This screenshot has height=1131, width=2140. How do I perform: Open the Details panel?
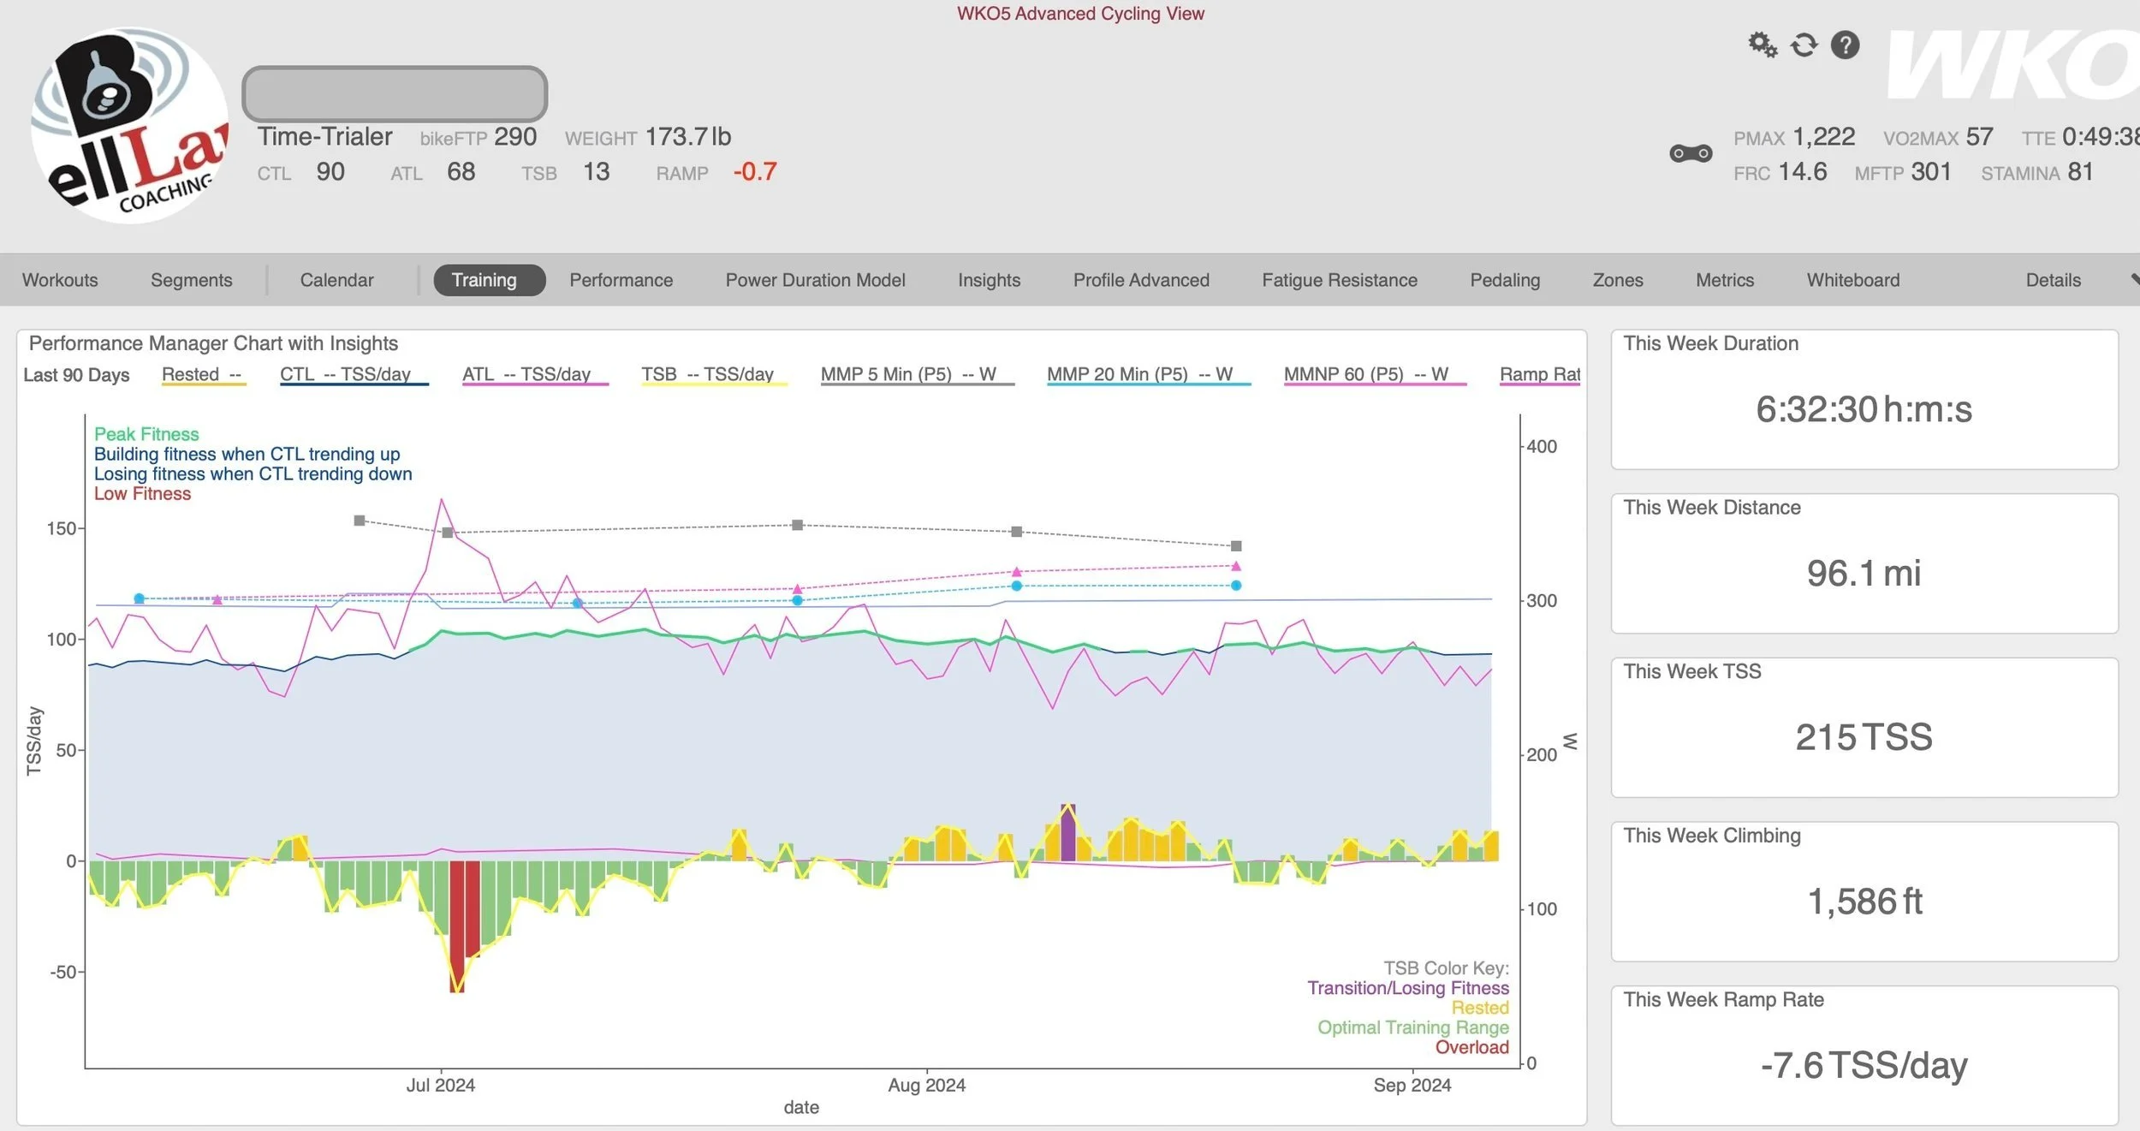tap(2053, 280)
